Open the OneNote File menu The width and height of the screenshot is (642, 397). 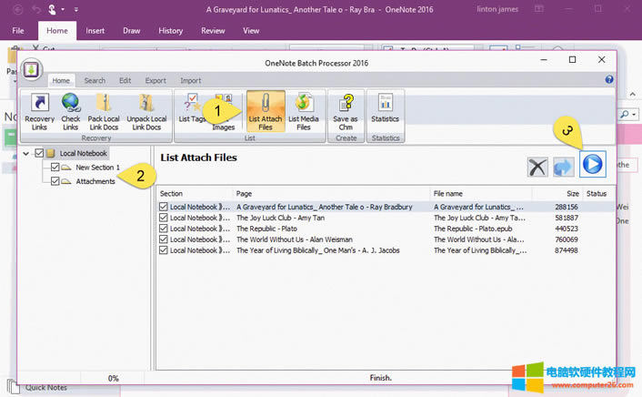pyautogui.click(x=18, y=30)
